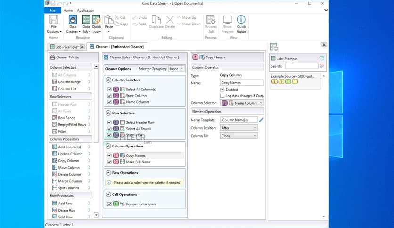Select Merge Columns in Cleaner Palette
394x228 pixels.
70,181
